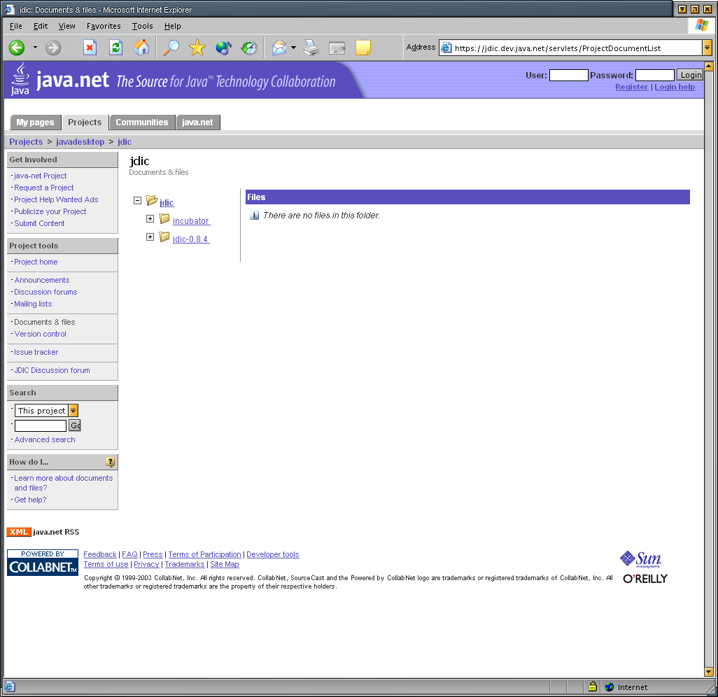Image resolution: width=718 pixels, height=697 pixels.
Task: Collapse the jdic root folder tree
Action: (x=137, y=201)
